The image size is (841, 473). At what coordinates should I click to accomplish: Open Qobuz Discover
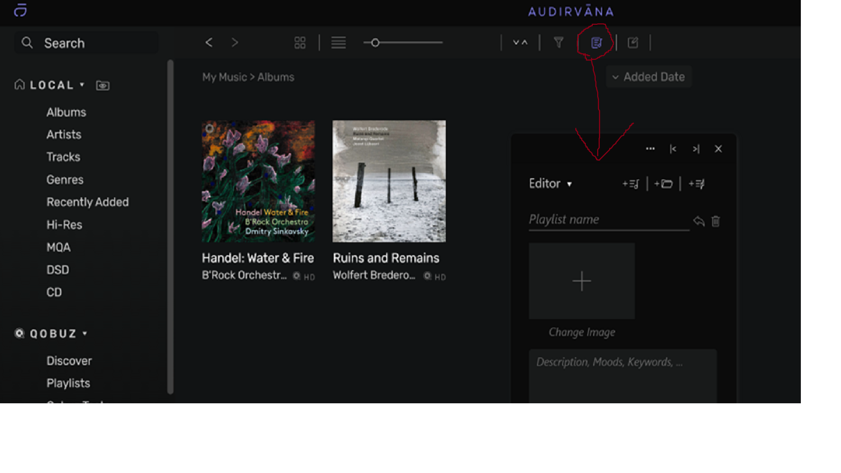click(69, 361)
